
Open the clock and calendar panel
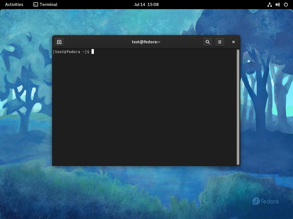click(x=146, y=5)
